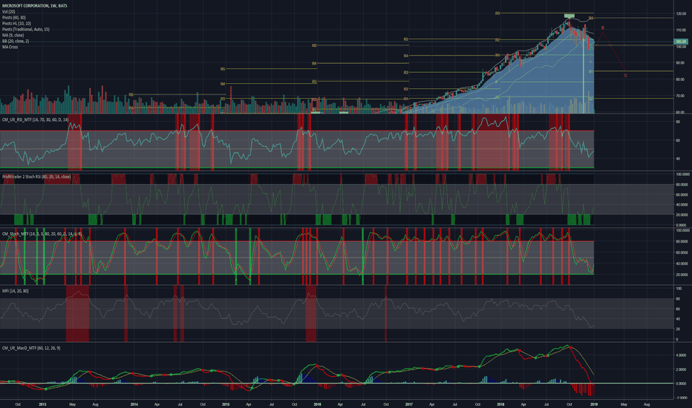692x408 pixels.
Task: Click the 4.0000 label on MACD axis
Action: [681, 355]
